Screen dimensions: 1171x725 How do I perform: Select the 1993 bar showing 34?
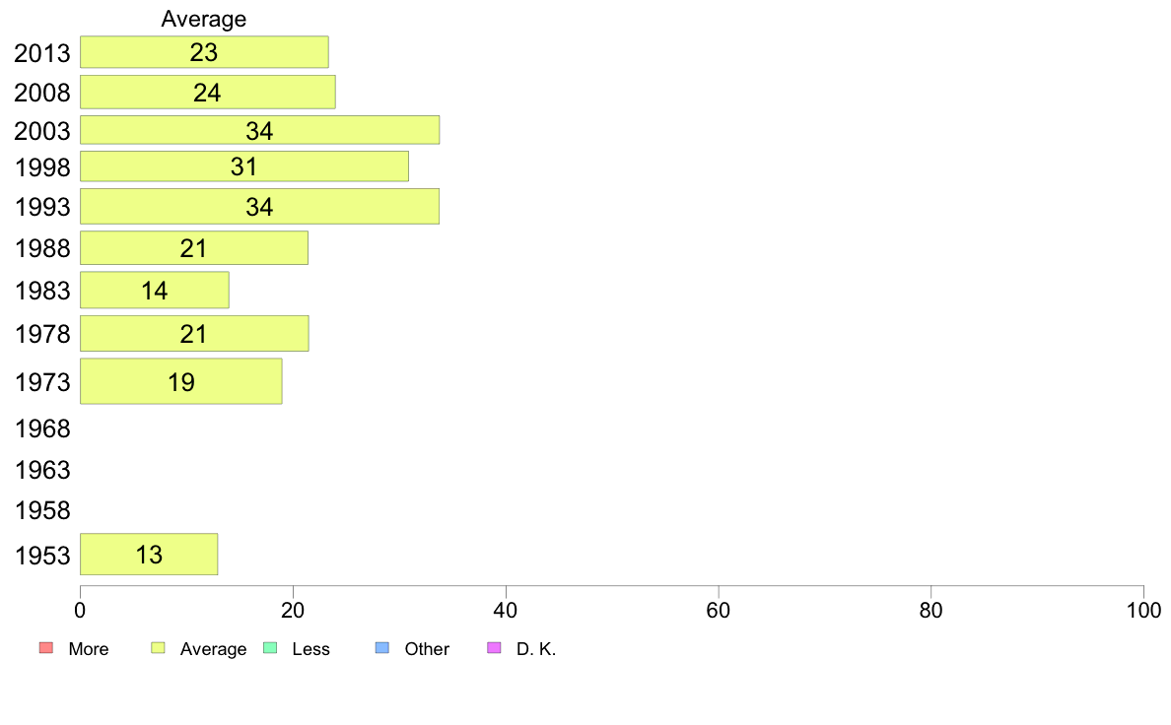point(259,207)
